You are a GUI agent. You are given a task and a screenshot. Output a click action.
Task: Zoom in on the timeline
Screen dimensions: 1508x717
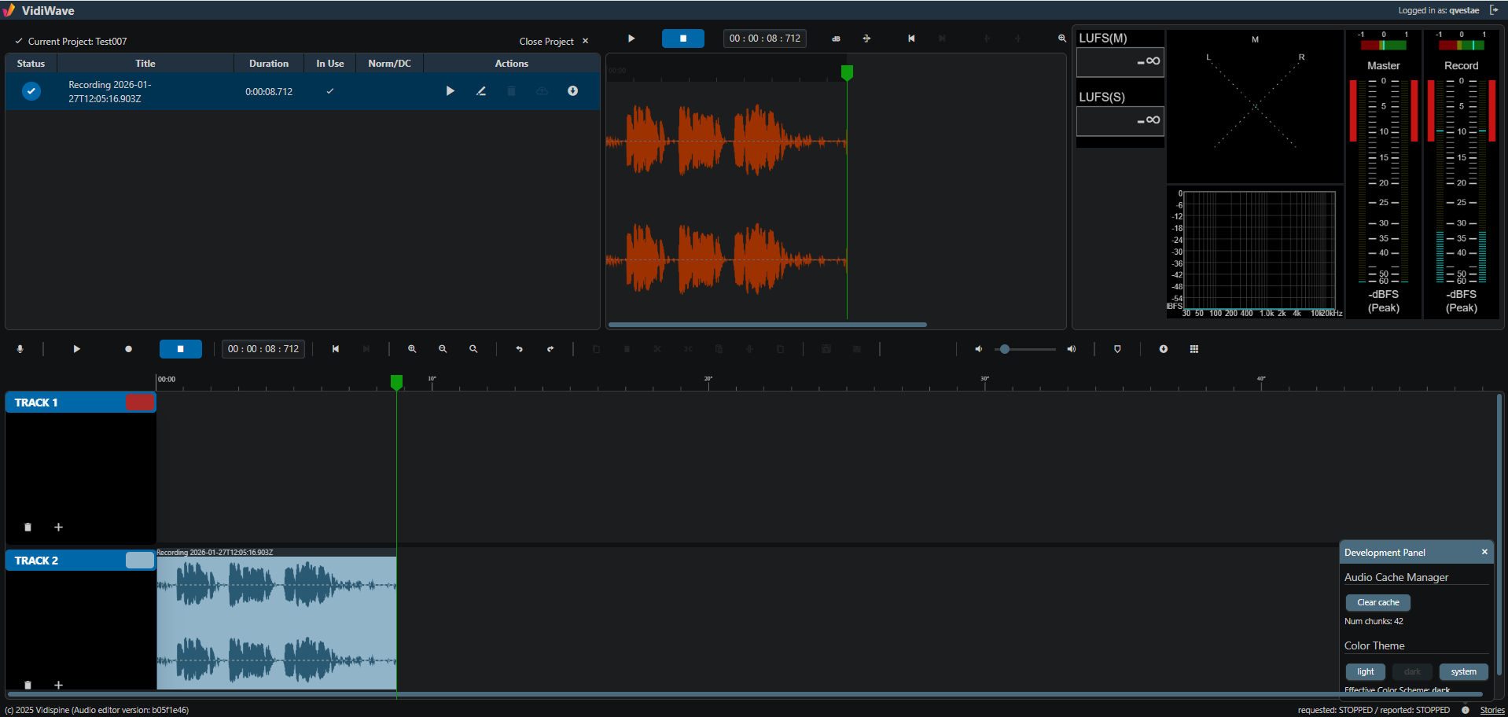[x=412, y=349]
